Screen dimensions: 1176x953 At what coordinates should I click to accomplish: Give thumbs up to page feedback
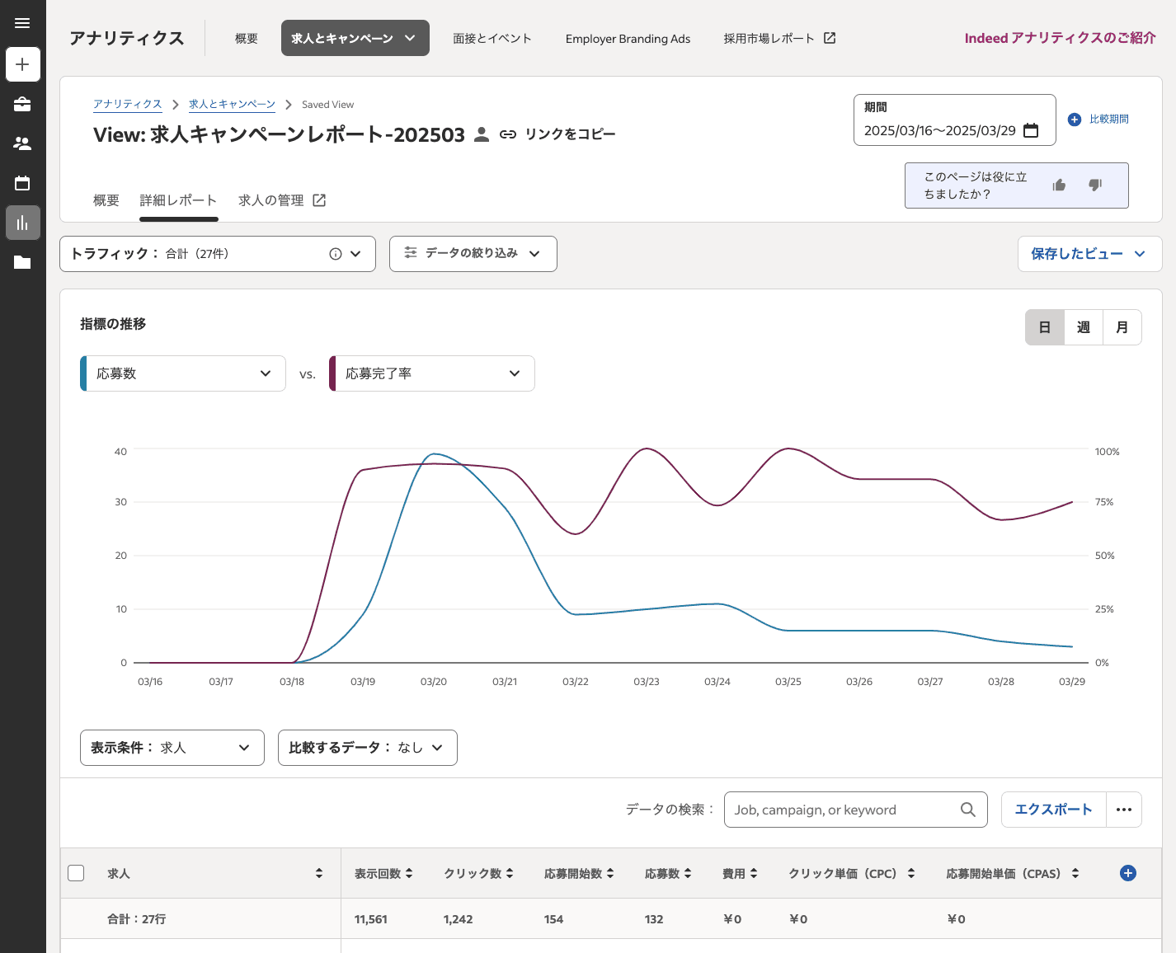[x=1059, y=185]
